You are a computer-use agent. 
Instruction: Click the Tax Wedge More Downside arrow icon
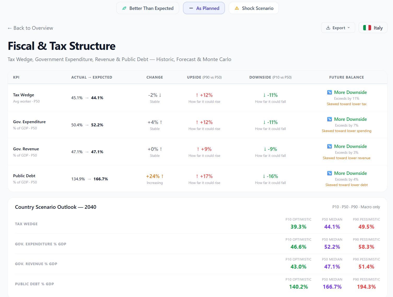click(x=330, y=92)
